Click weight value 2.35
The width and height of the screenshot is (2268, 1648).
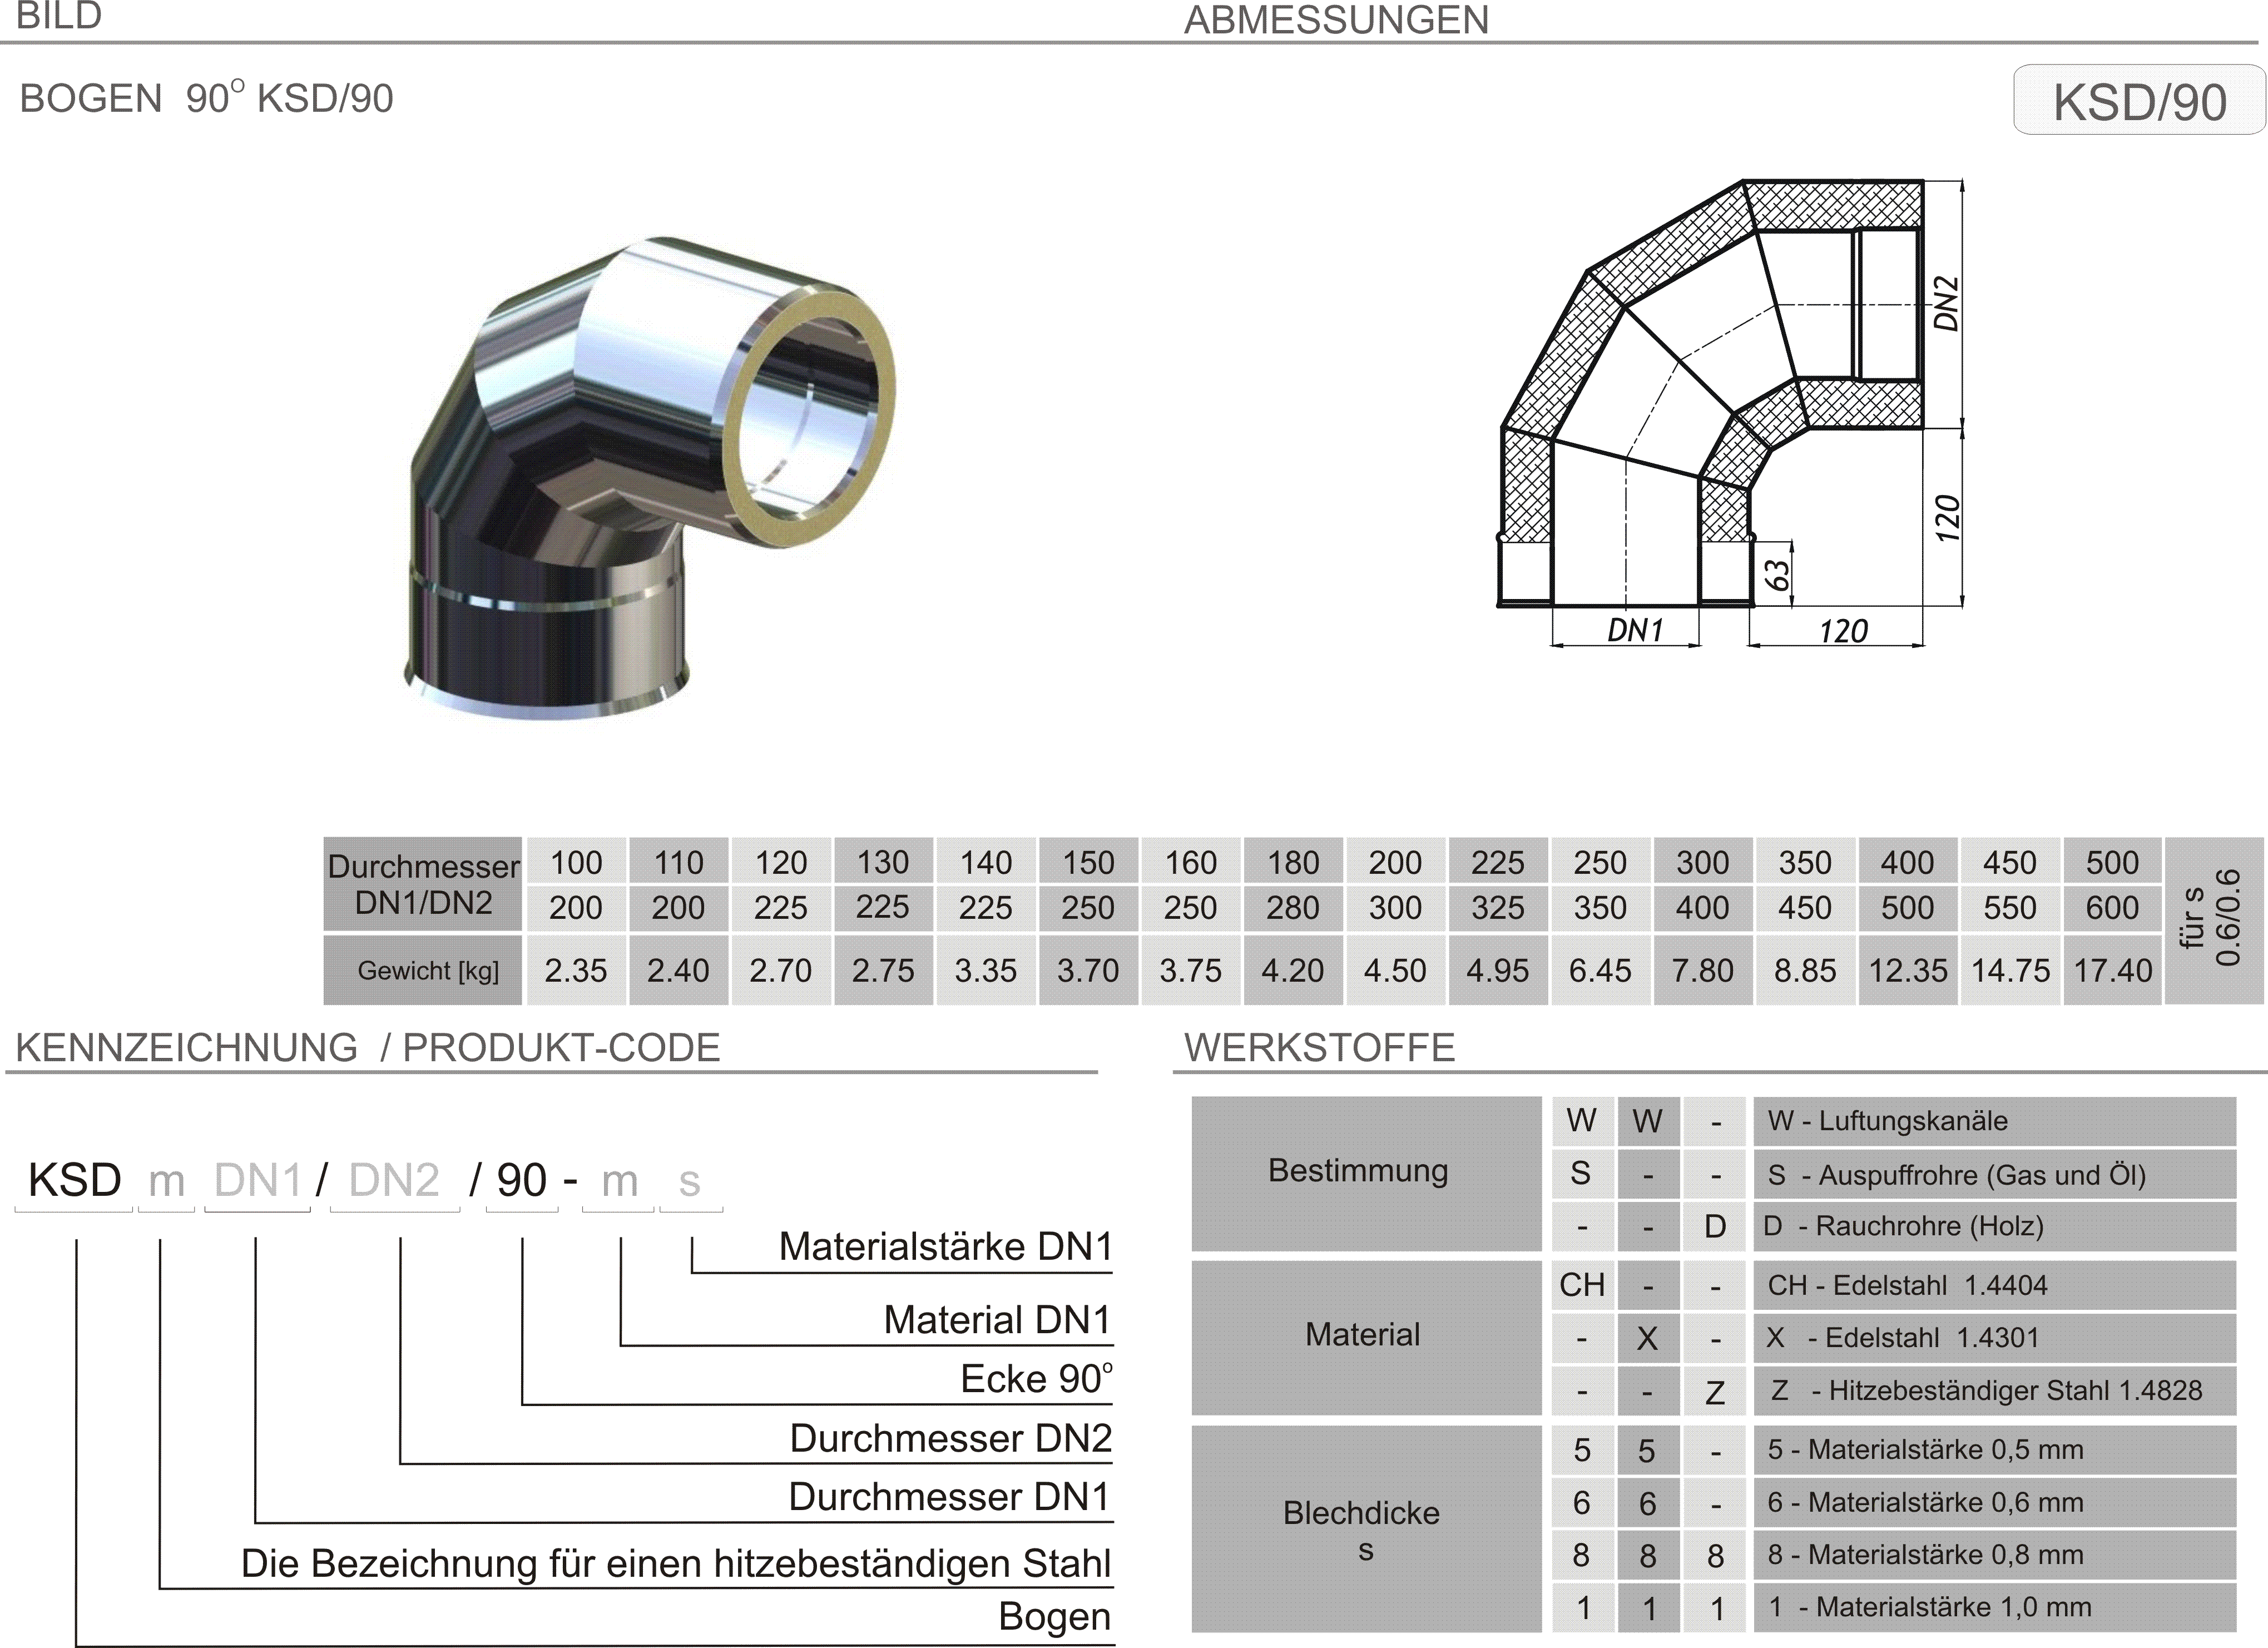click(x=576, y=970)
